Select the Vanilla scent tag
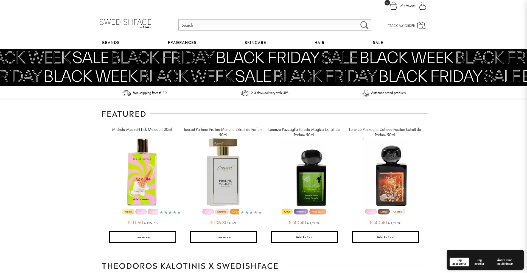This screenshot has height=273, width=527. click(x=128, y=212)
